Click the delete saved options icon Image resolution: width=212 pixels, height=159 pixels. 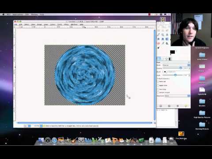tap(178, 106)
